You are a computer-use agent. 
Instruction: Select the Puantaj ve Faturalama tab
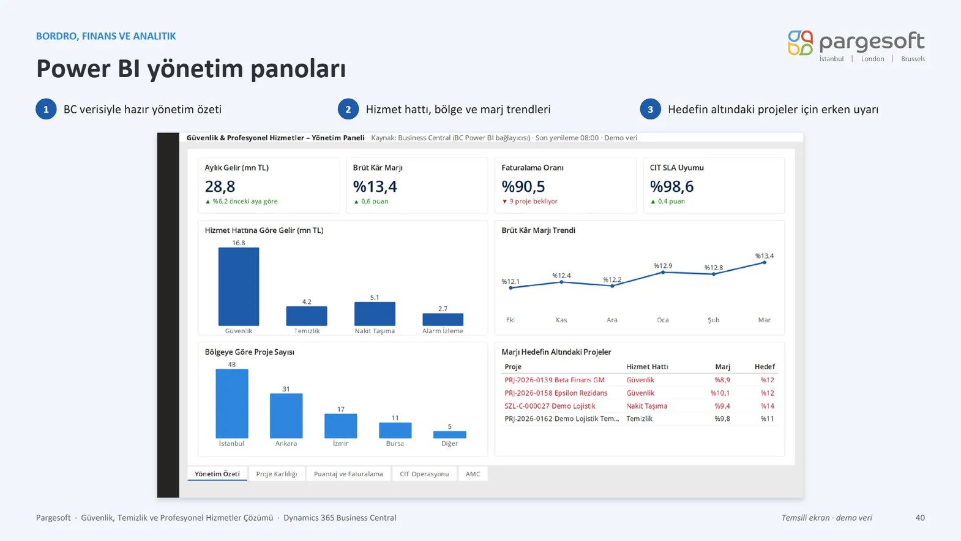348,474
